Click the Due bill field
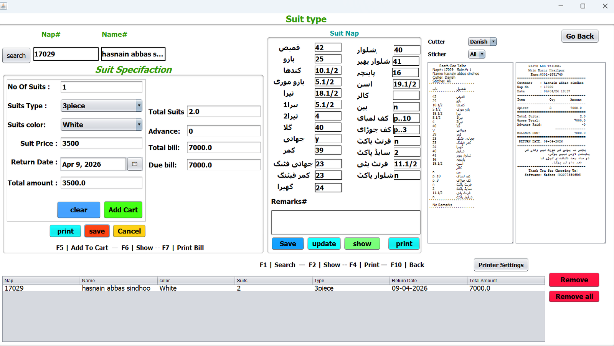This screenshot has height=346, width=614. click(x=224, y=165)
